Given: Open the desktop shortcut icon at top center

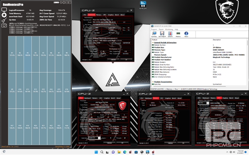Looking at the screenshot, I should 143,5.
